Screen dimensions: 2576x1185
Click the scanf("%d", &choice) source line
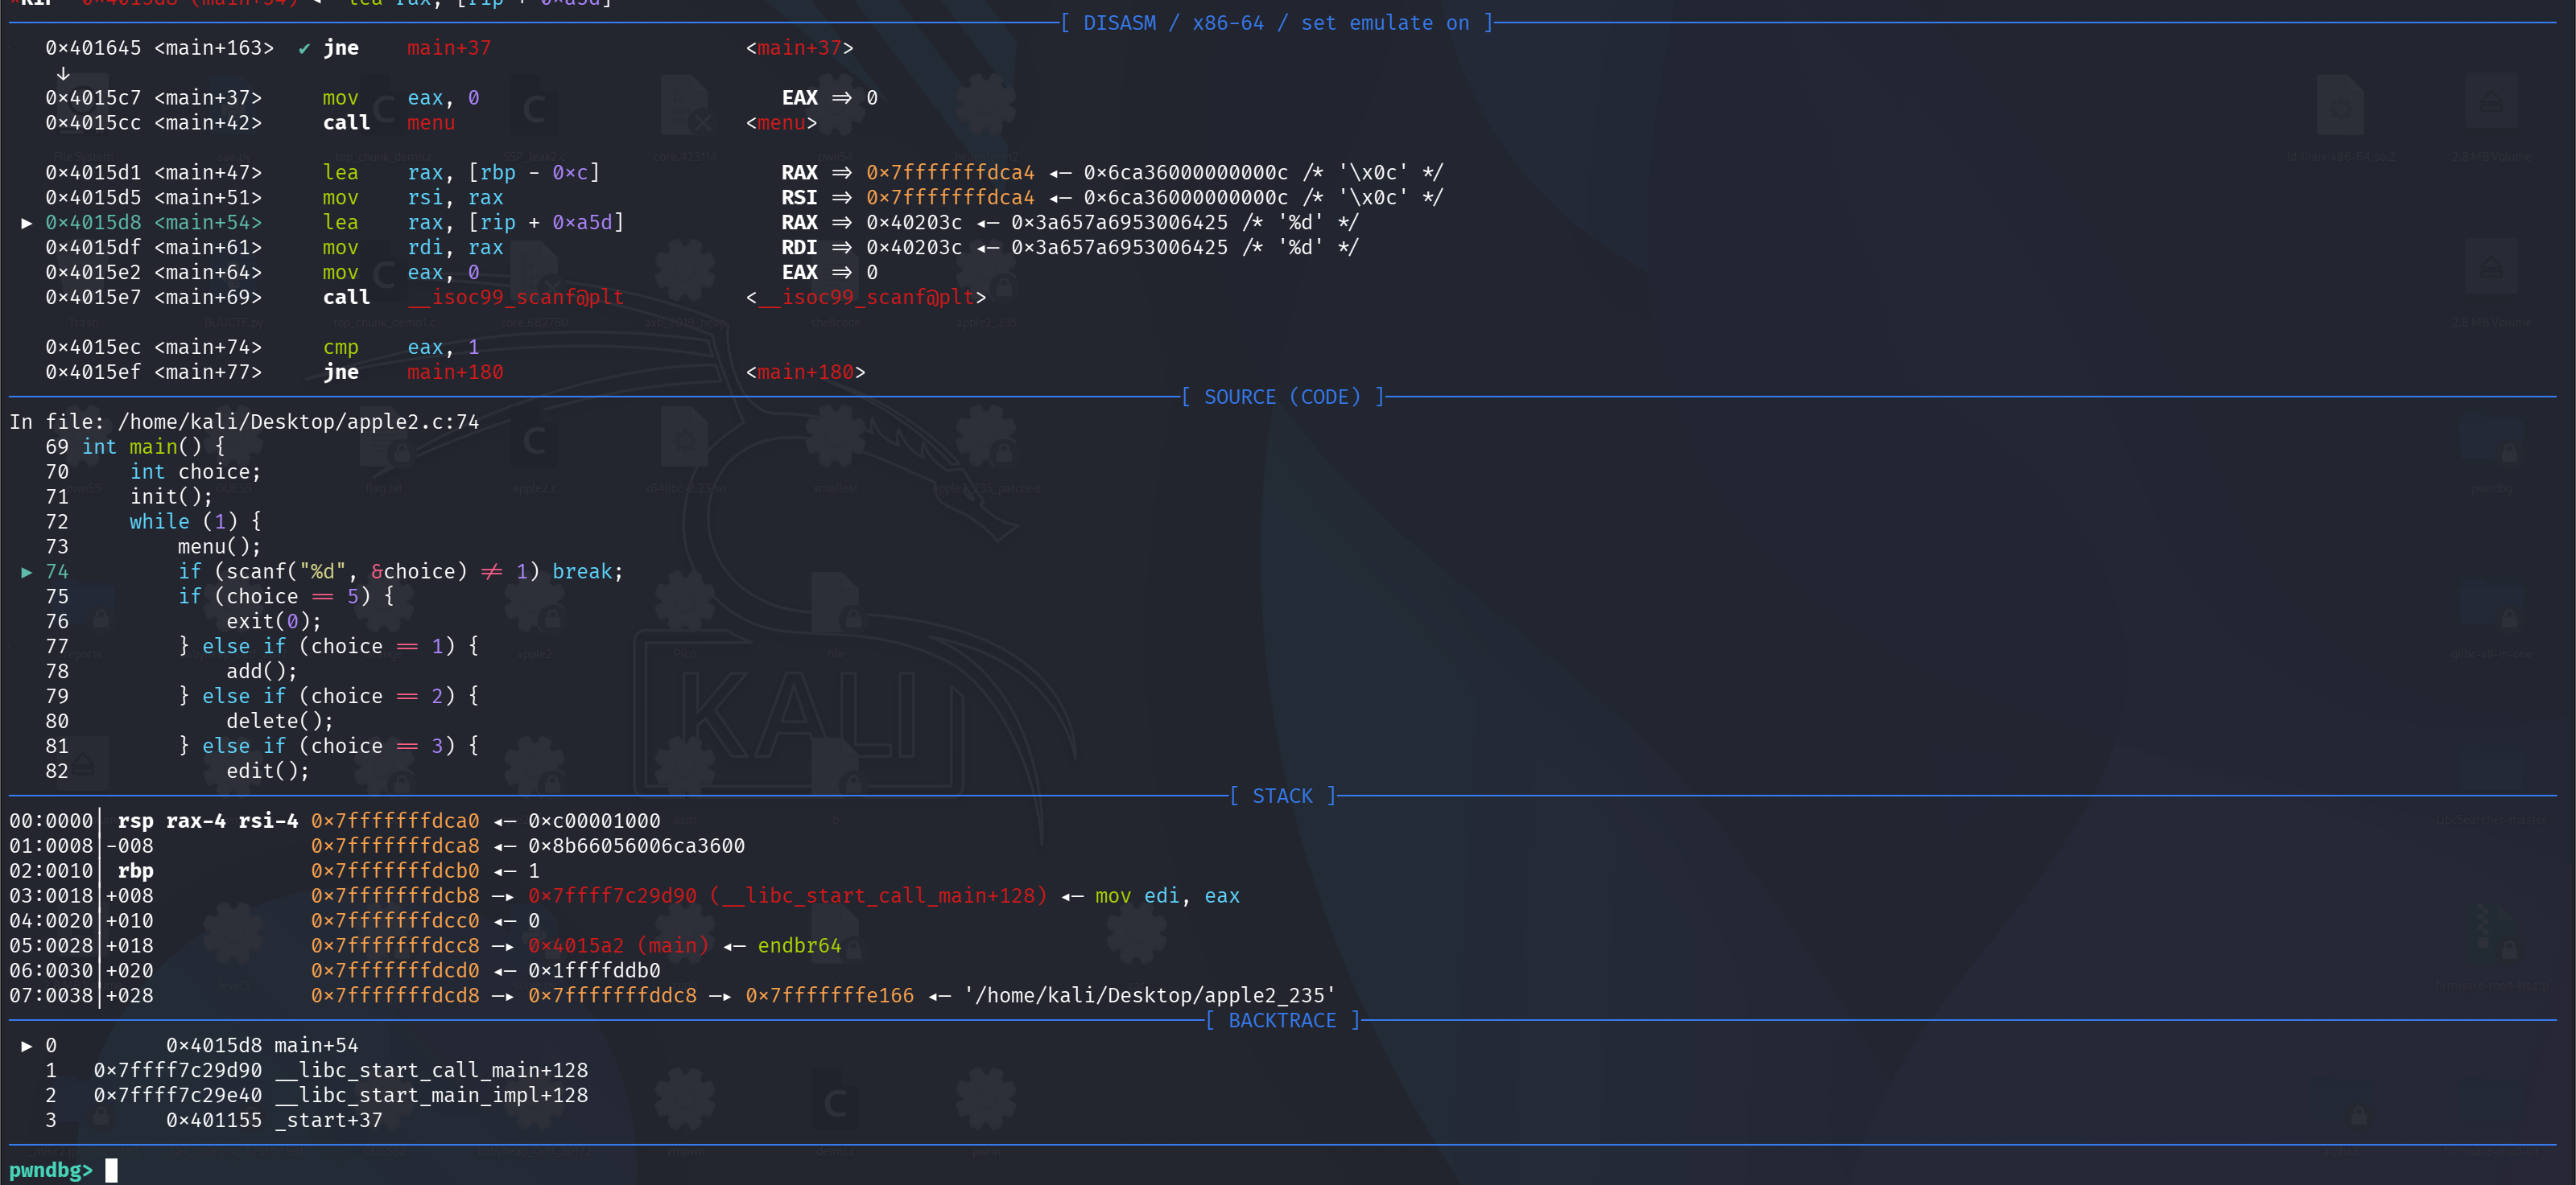point(401,571)
